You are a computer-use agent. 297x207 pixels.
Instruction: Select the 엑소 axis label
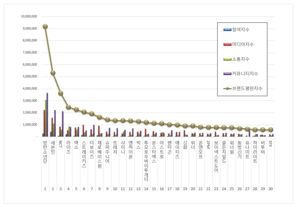76,145
